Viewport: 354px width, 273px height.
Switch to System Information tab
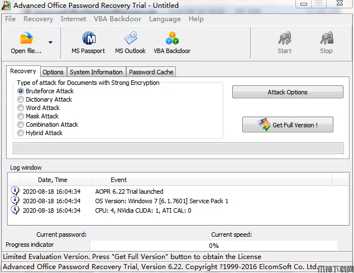point(96,72)
